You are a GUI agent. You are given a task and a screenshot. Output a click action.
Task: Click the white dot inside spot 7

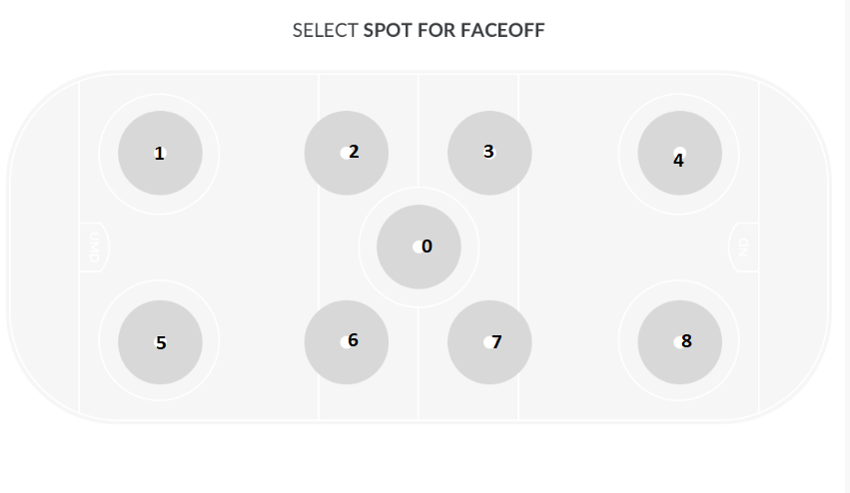coord(488,342)
